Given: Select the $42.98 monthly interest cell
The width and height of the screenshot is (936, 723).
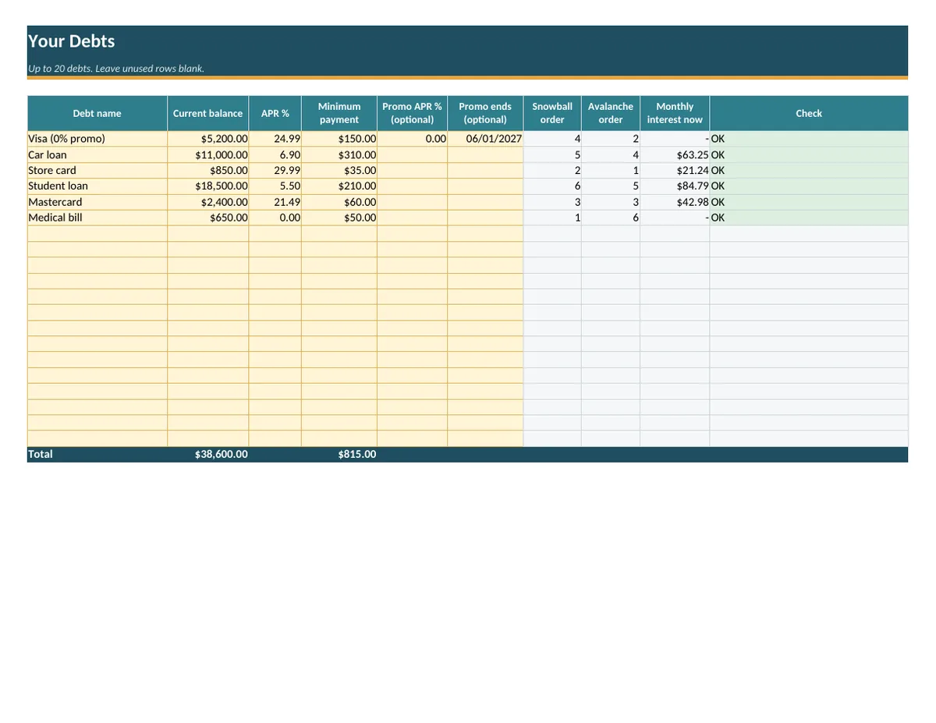Looking at the screenshot, I should (675, 202).
